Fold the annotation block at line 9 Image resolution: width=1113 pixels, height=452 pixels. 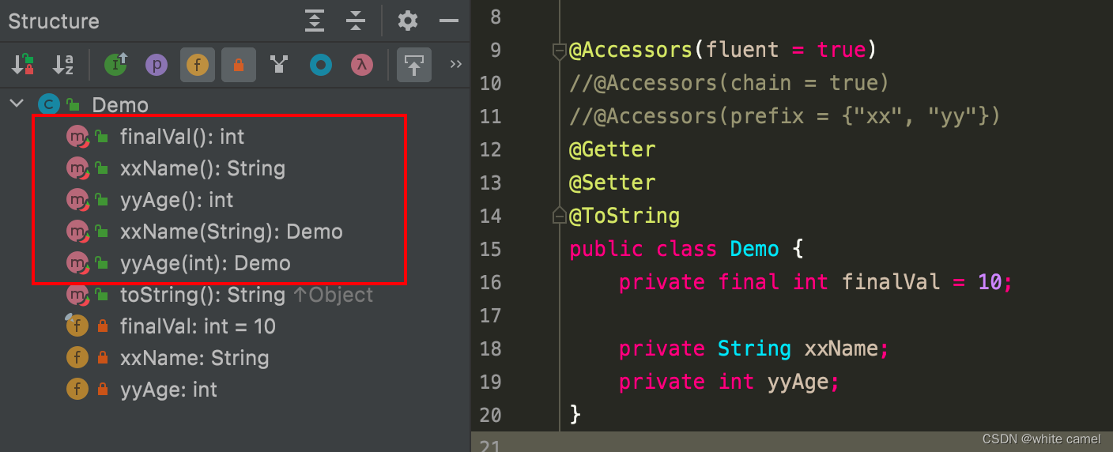pyautogui.click(x=559, y=51)
